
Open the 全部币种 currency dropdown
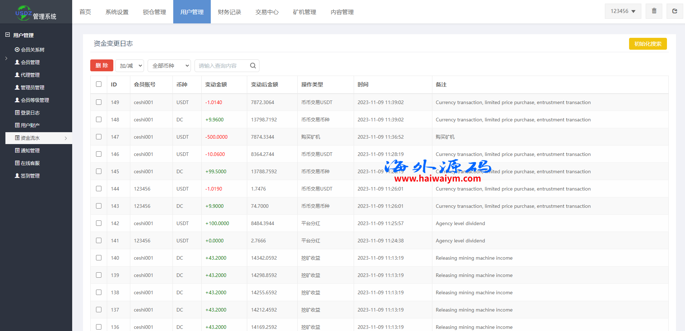point(169,66)
